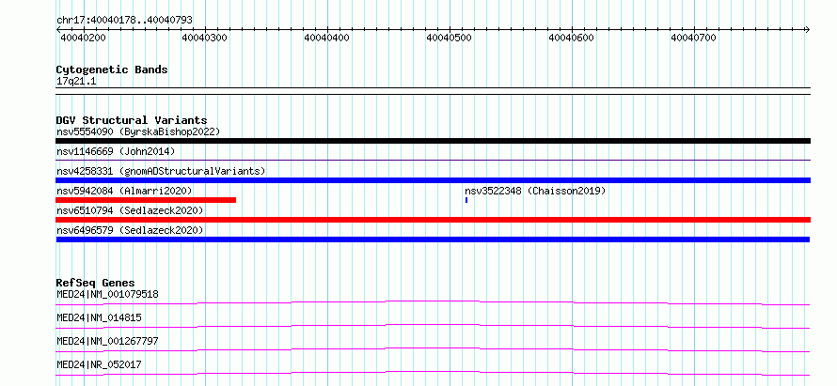Select the tiny blue nsv3522348 variant marker
Screen dimensions: 837x386
click(x=466, y=200)
